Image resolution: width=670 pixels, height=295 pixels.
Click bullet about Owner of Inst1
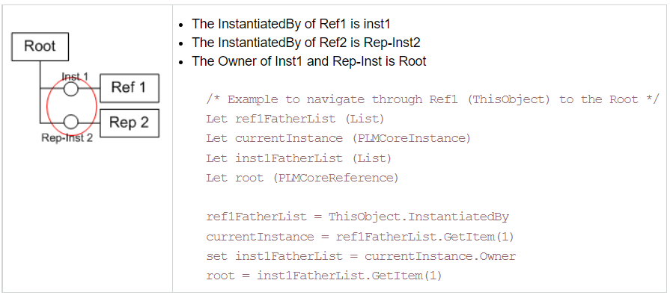click(x=308, y=61)
